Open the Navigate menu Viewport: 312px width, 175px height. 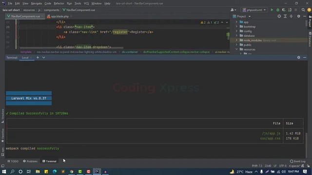37,3
